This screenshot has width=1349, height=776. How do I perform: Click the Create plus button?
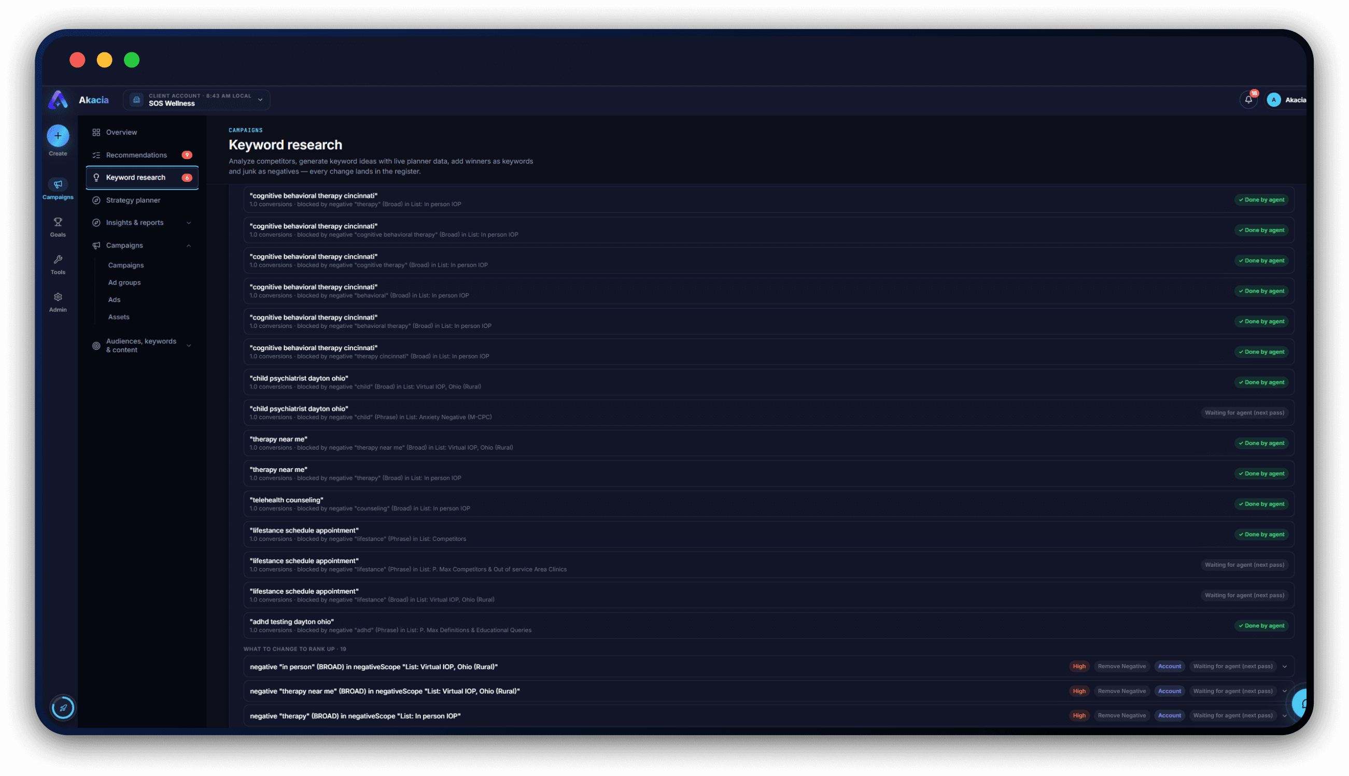pos(58,135)
